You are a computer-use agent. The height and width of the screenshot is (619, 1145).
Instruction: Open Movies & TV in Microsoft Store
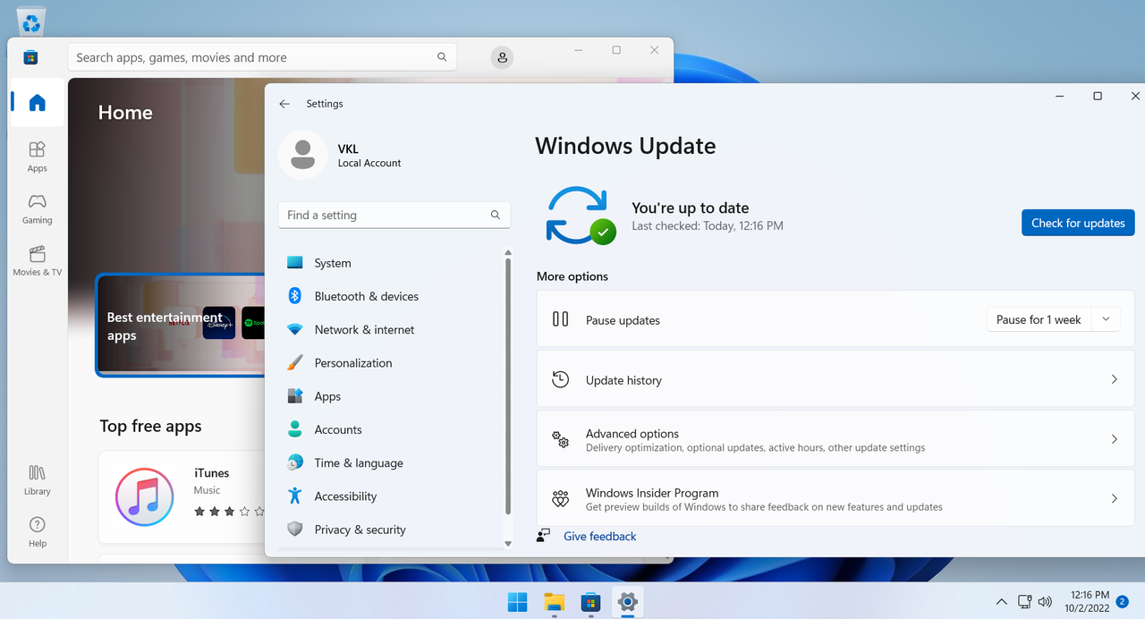pos(37,259)
